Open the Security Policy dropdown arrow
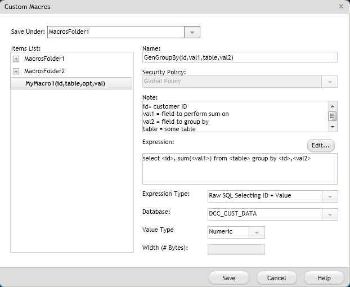 tap(329, 82)
